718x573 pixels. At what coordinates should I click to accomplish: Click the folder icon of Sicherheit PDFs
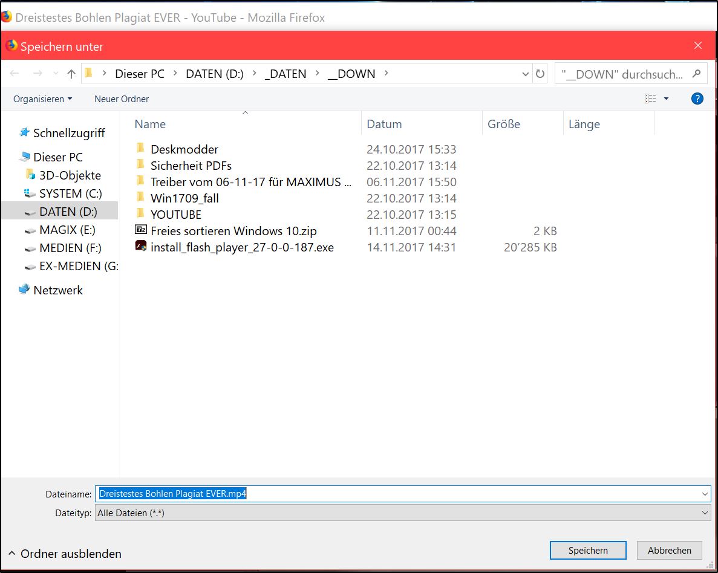pos(140,164)
